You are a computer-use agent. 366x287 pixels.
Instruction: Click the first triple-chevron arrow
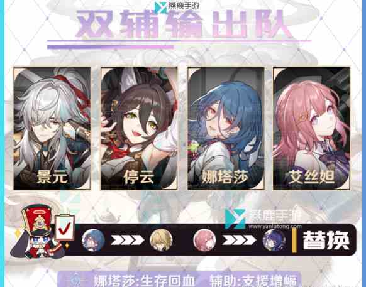pyautogui.click(x=127, y=240)
